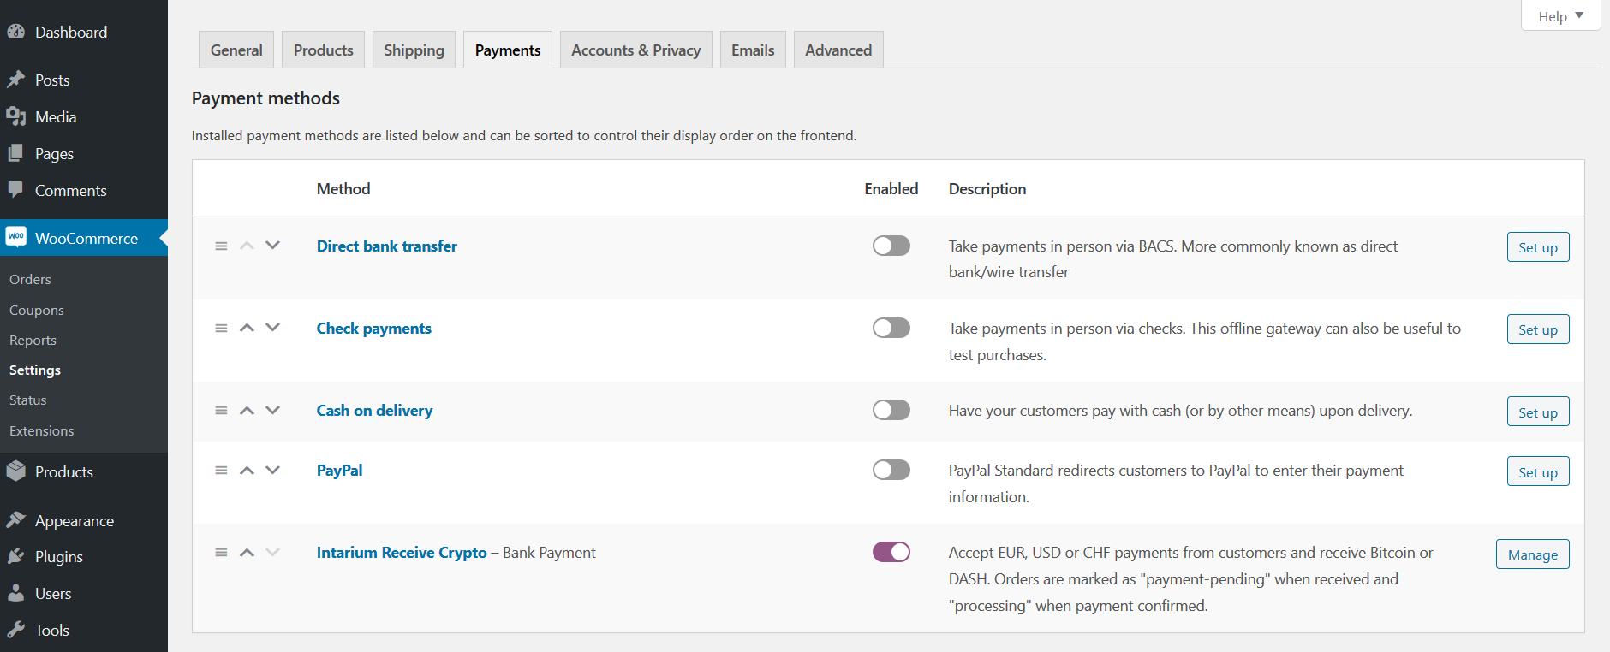Click the Products box icon
Image resolution: width=1610 pixels, height=652 pixels.
point(15,471)
